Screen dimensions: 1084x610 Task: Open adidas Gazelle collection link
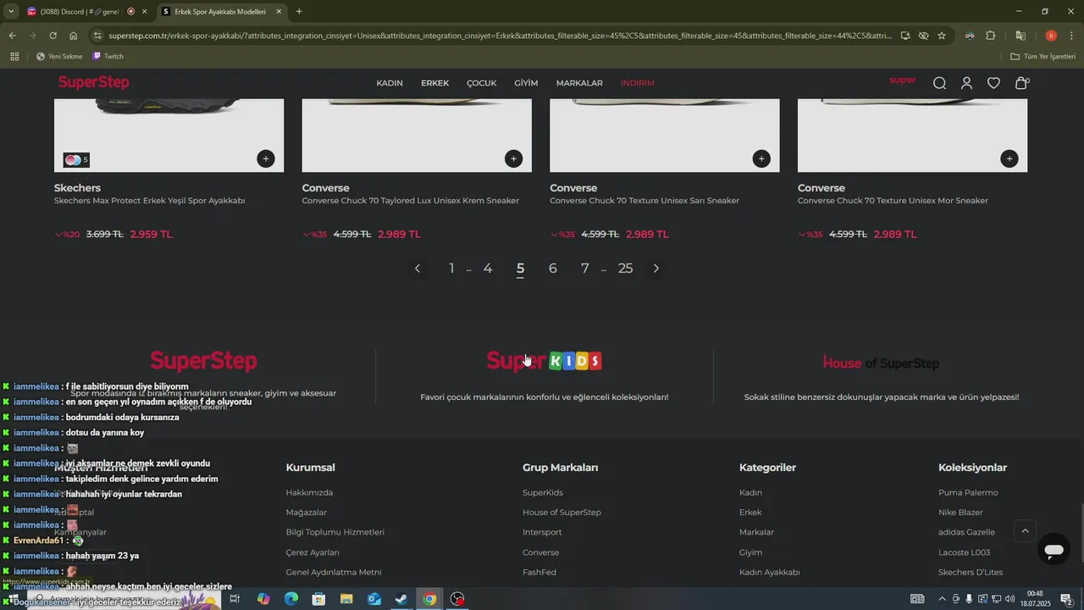coord(966,532)
